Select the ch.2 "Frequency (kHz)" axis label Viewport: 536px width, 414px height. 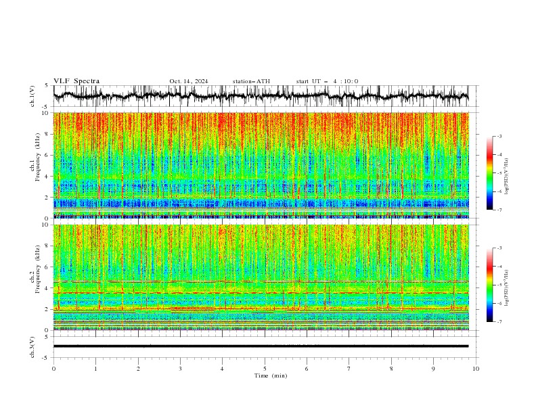pos(38,269)
